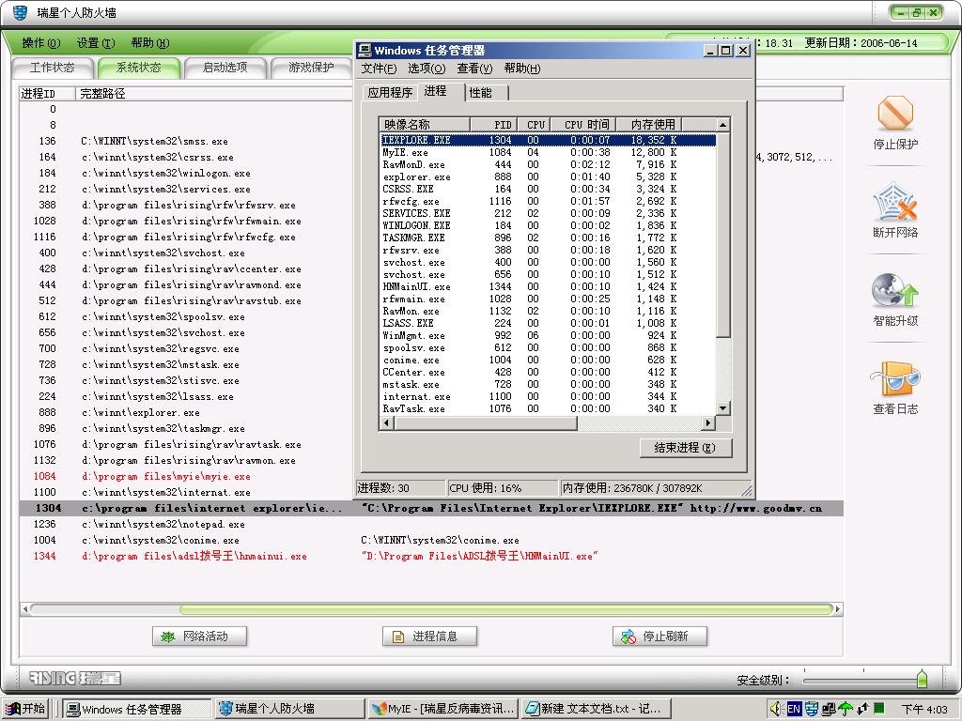Click the 网络活动 button
The width and height of the screenshot is (962, 721).
tap(199, 637)
